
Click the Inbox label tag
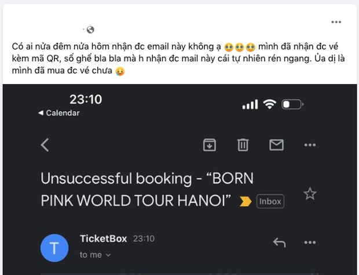(270, 201)
